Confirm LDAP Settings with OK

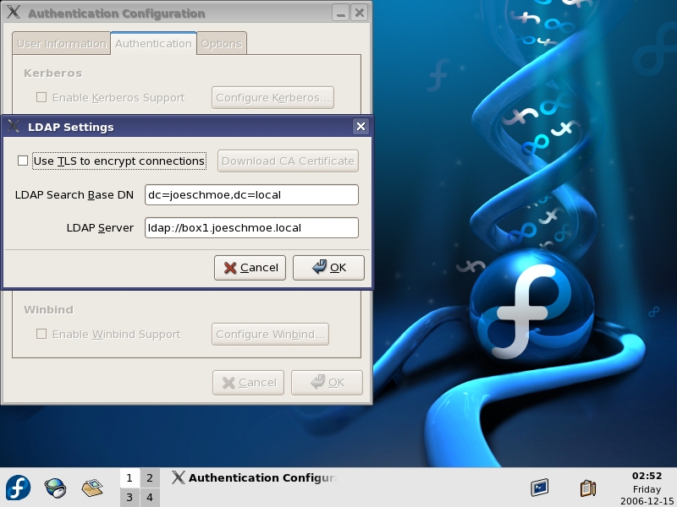click(x=328, y=268)
